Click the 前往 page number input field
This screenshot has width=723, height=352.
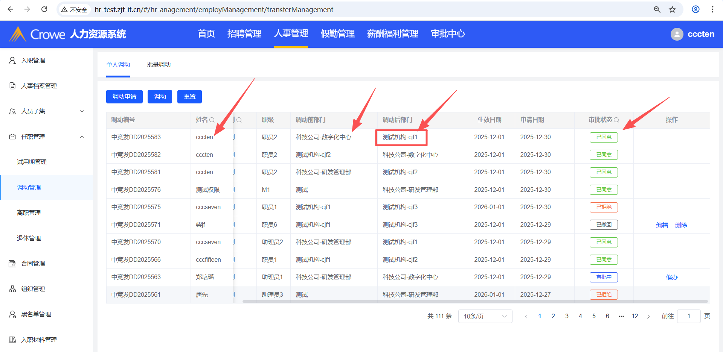[x=688, y=316]
